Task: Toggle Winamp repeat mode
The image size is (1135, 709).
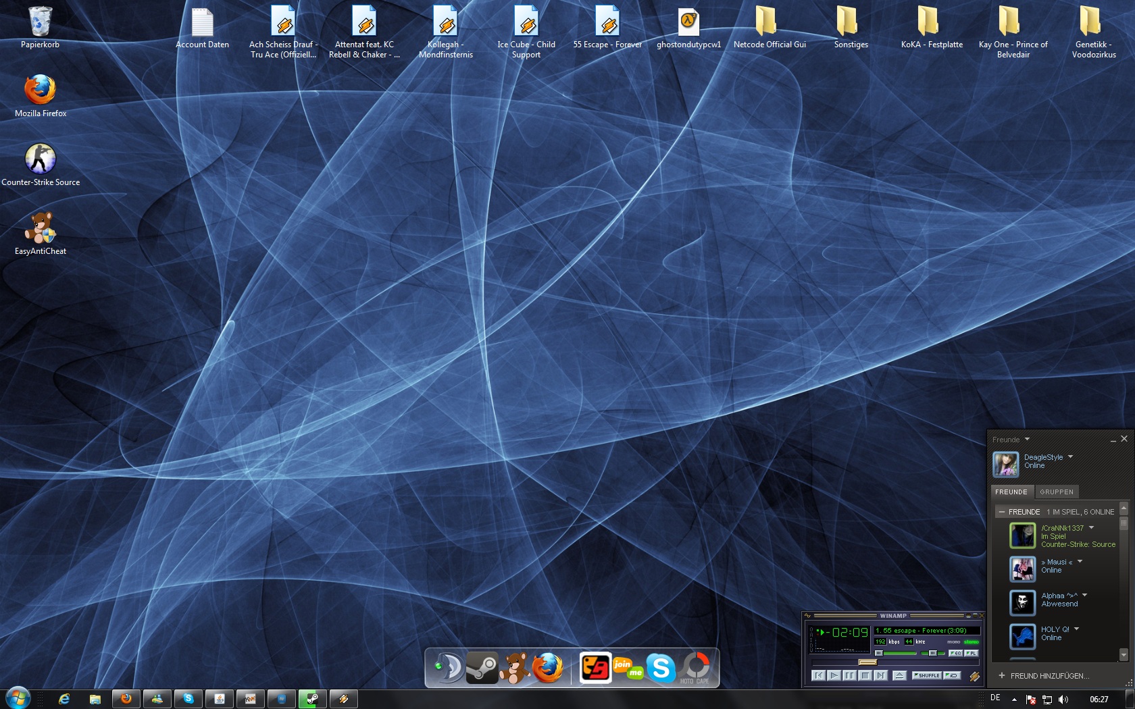Action: [952, 675]
